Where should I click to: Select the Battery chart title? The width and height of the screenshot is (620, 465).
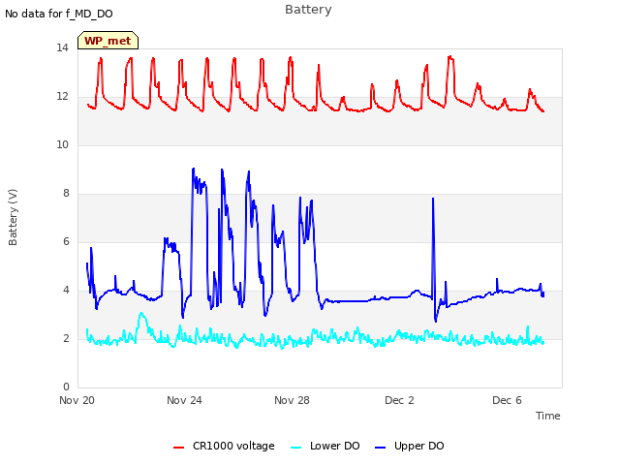308,10
